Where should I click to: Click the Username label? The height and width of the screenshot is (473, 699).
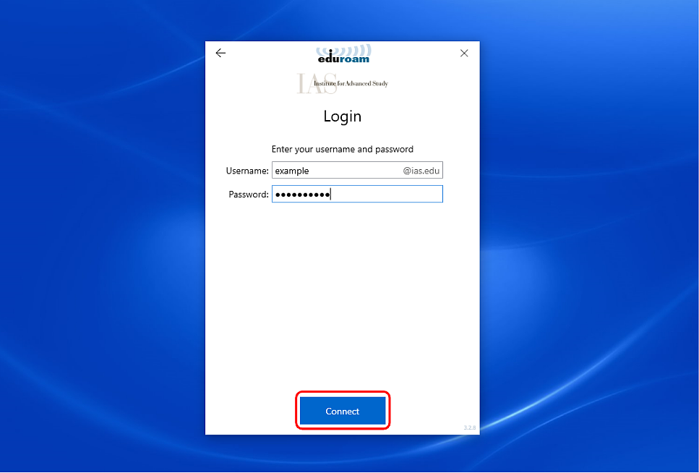pos(247,171)
